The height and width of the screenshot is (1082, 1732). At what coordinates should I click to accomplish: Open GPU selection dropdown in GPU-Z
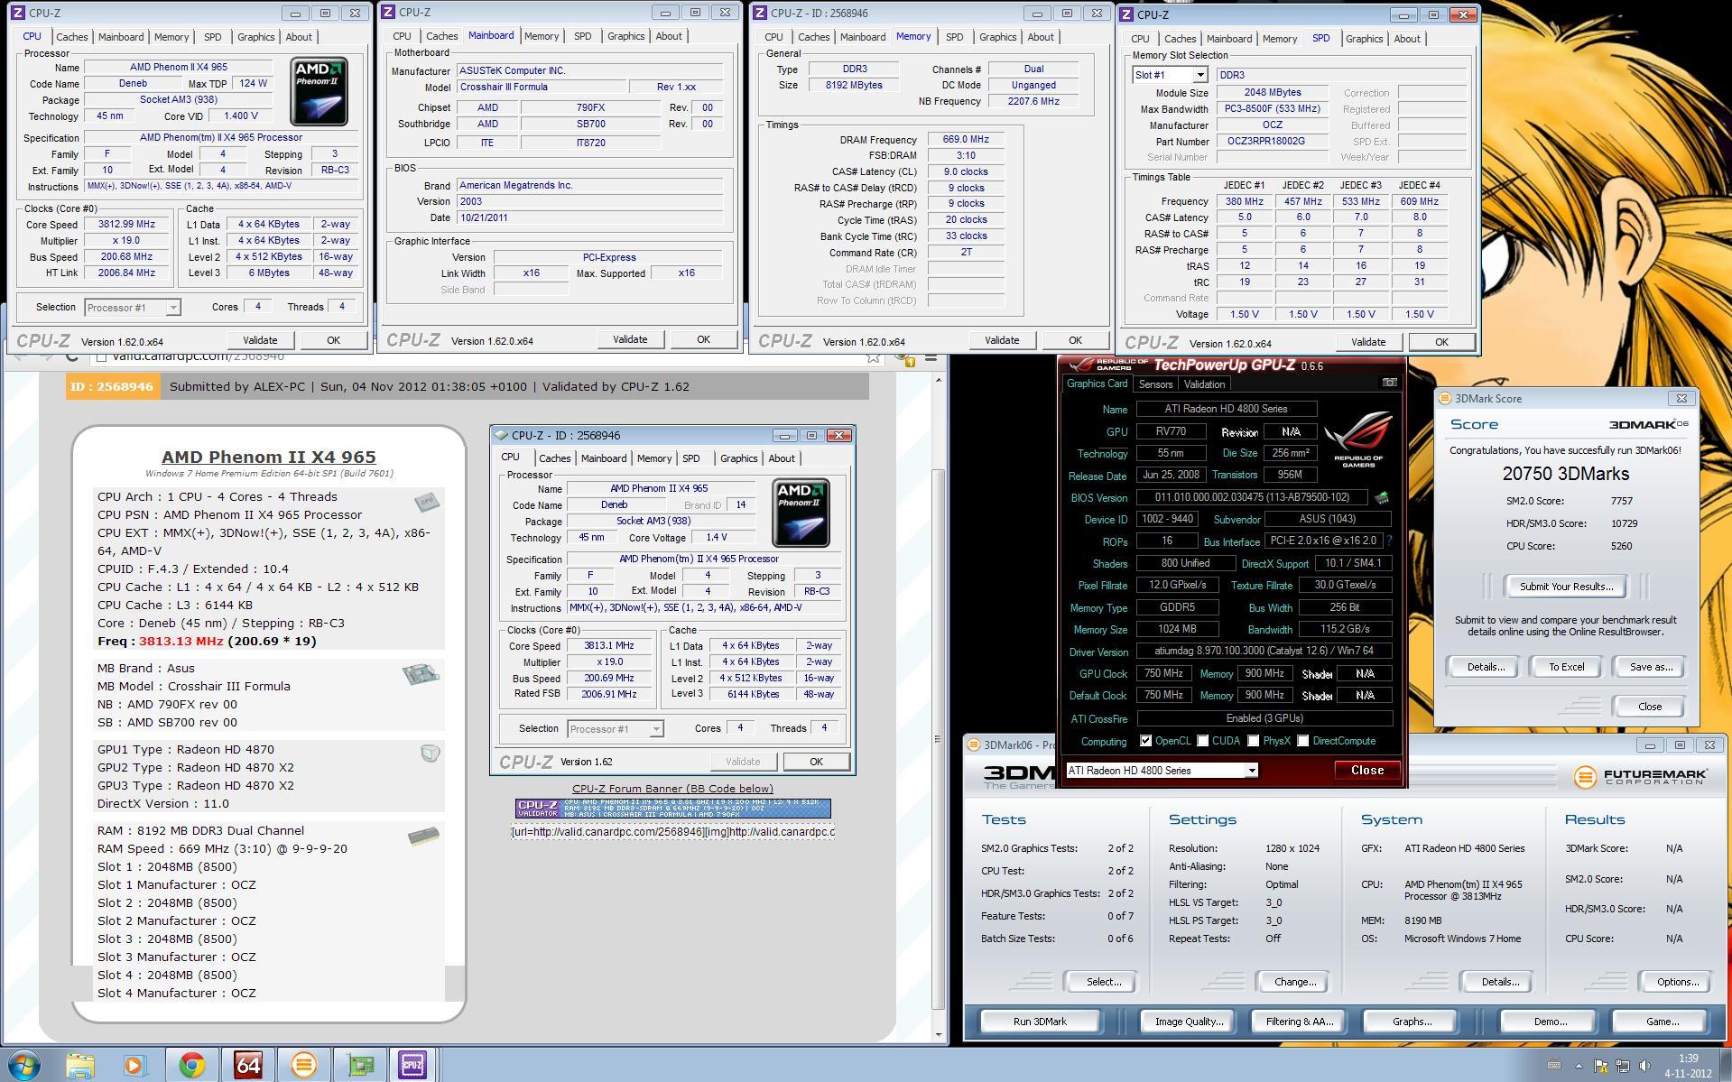pos(1162,771)
